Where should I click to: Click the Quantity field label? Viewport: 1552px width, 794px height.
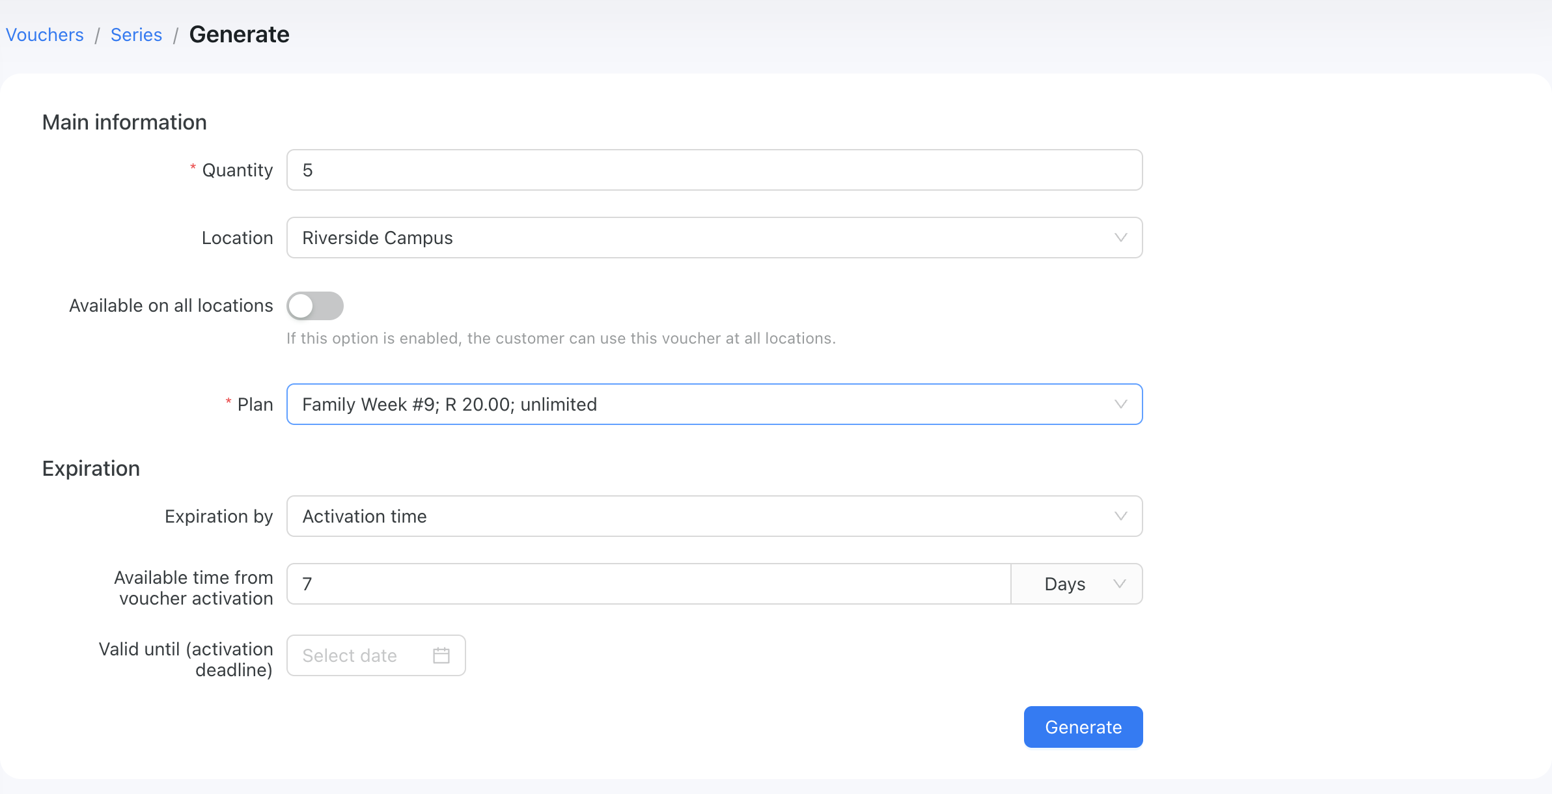[237, 170]
